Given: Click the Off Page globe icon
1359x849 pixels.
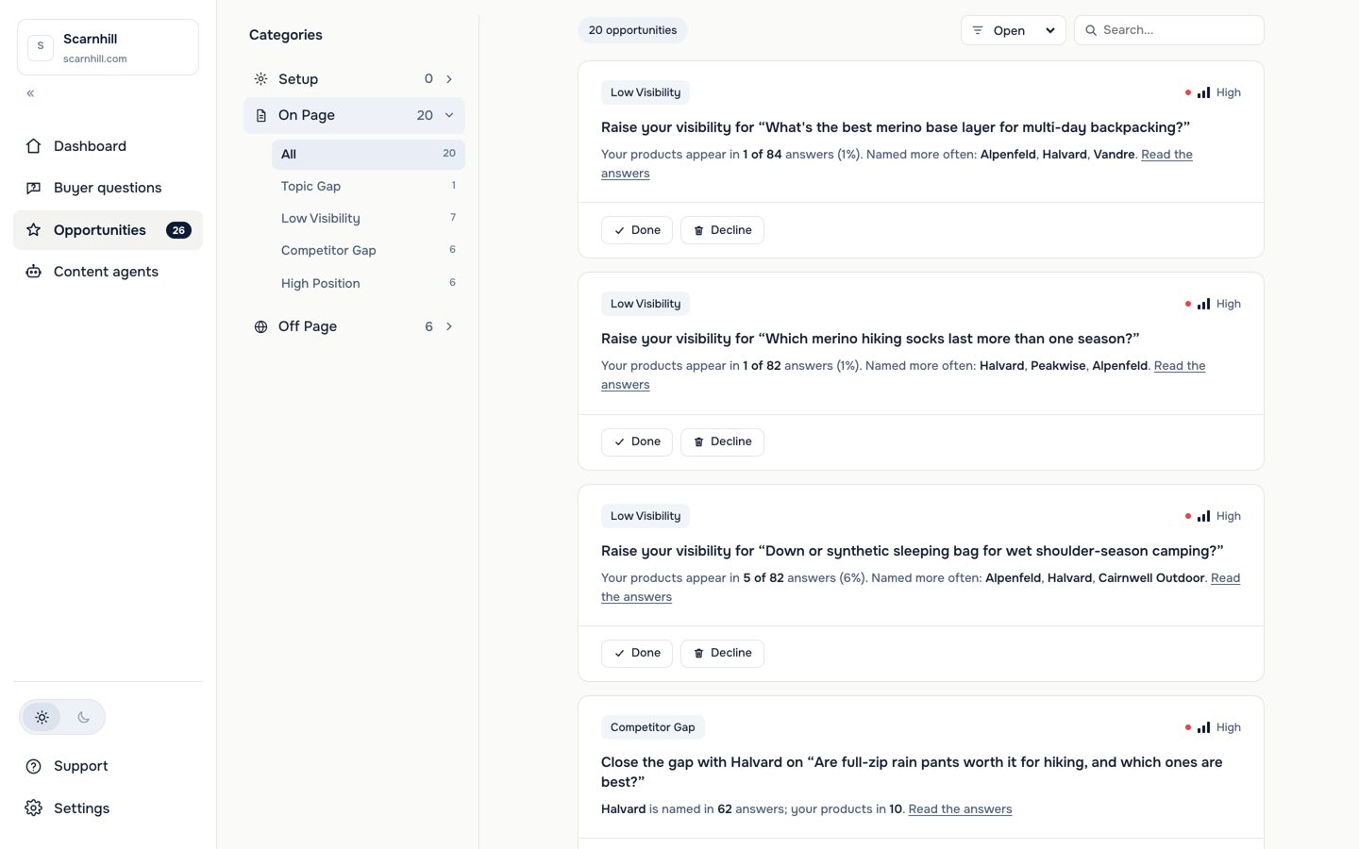Looking at the screenshot, I should click(260, 326).
